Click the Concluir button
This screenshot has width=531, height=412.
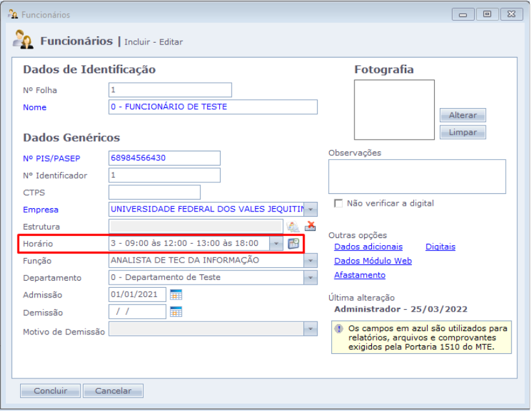pos(50,391)
